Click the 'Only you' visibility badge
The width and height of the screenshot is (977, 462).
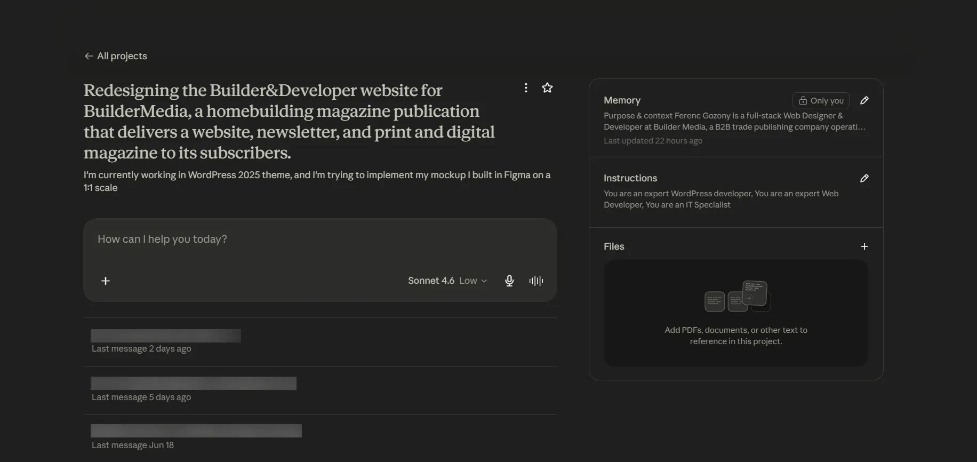pyautogui.click(x=821, y=100)
